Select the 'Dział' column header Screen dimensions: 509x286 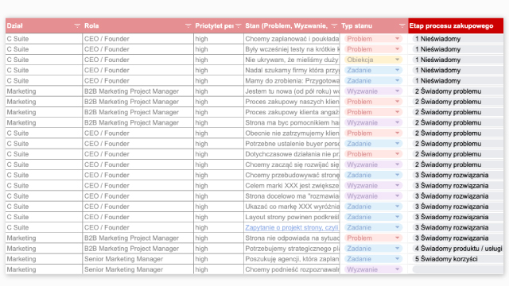[x=44, y=26]
